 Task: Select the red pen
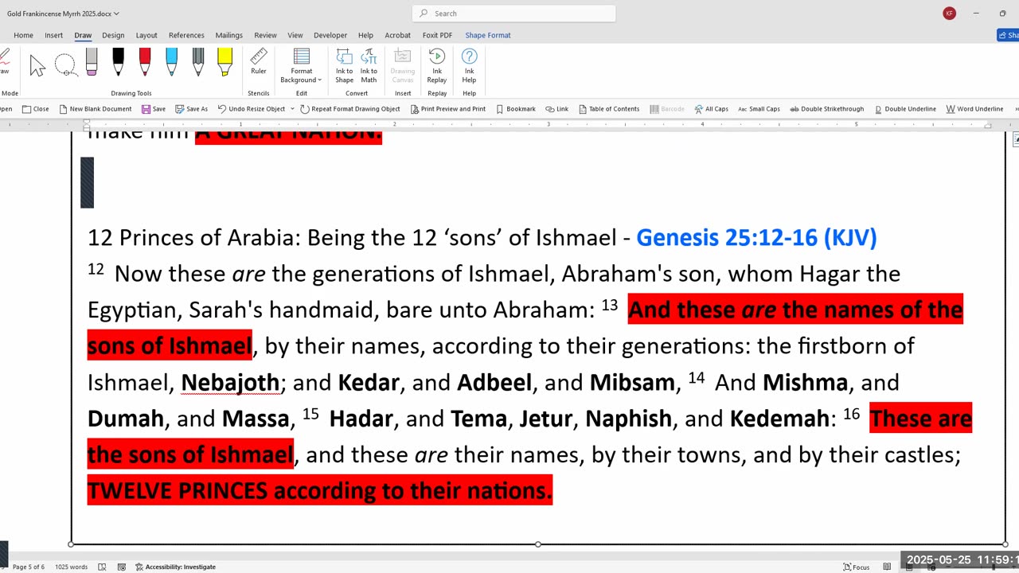[x=145, y=63]
